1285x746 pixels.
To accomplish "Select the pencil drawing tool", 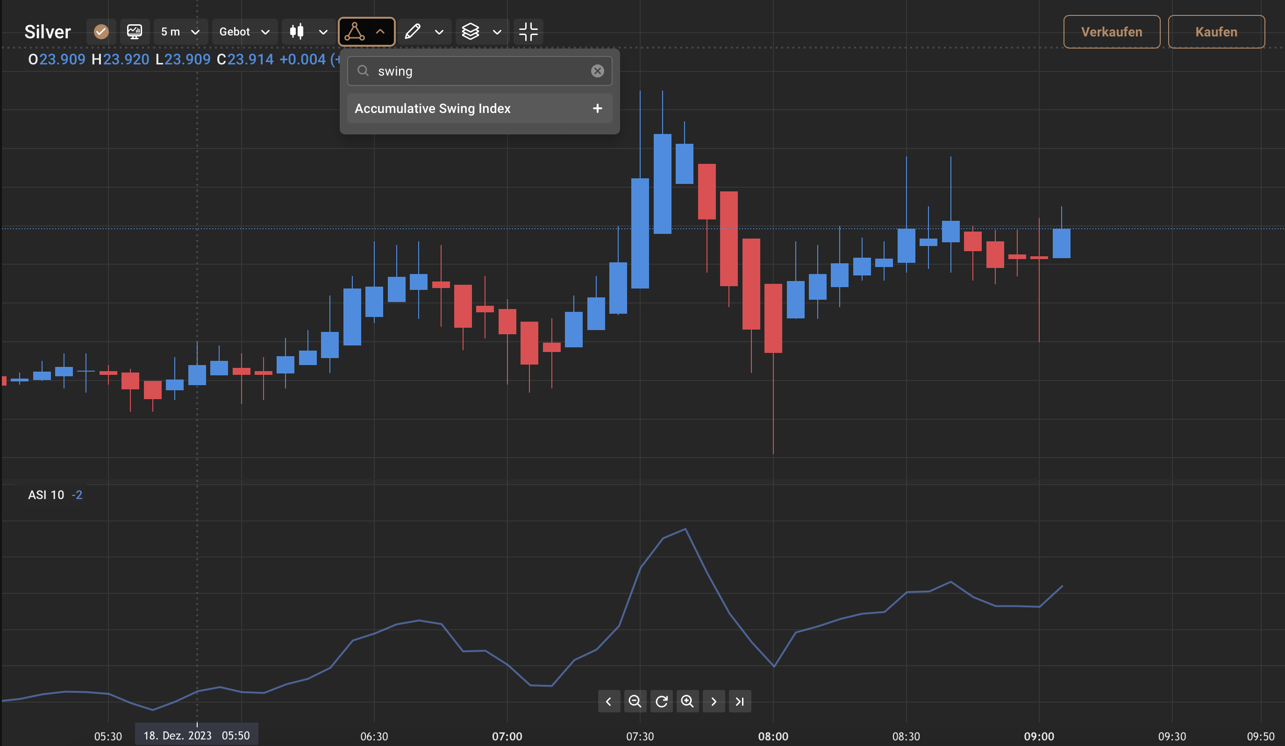I will tap(413, 32).
